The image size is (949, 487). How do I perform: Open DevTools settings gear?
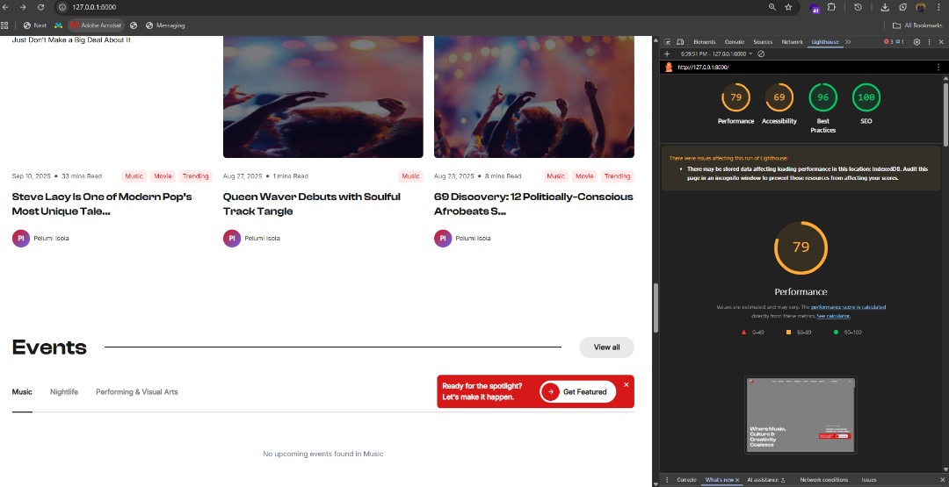[916, 41]
